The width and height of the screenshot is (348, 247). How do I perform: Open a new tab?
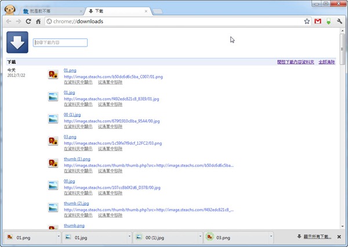158,11
